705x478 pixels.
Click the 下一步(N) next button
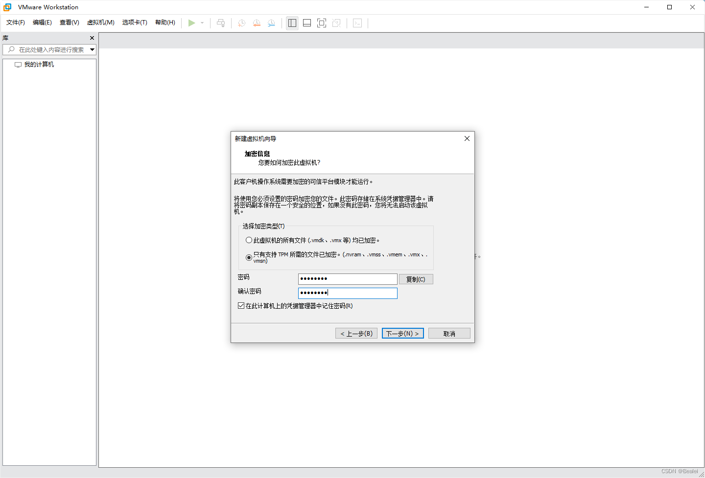click(x=402, y=334)
